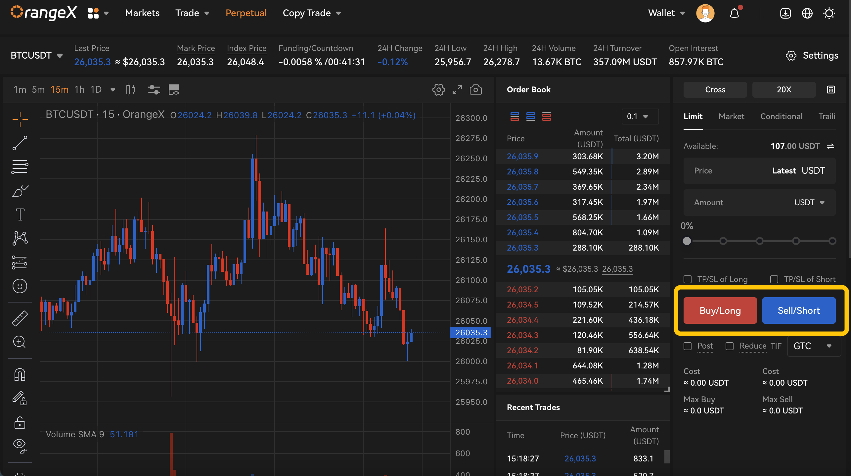
Task: Open the apps grid dropdown
Action: (x=98, y=13)
